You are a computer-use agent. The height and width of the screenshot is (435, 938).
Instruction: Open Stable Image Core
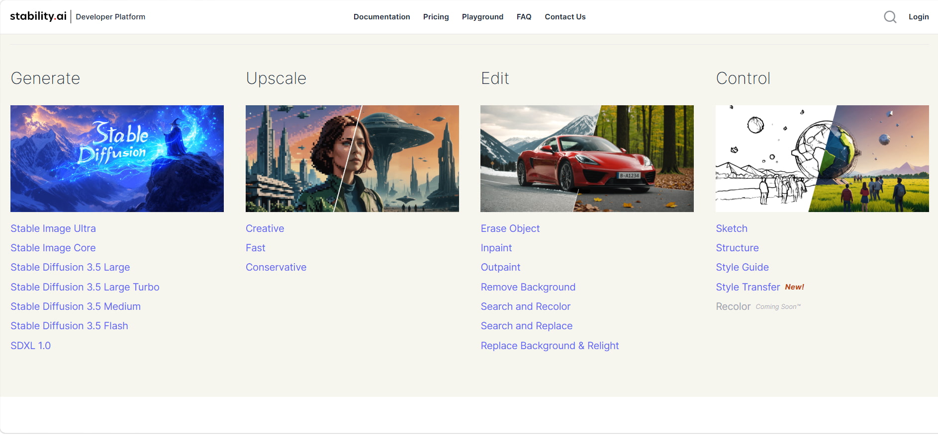53,248
